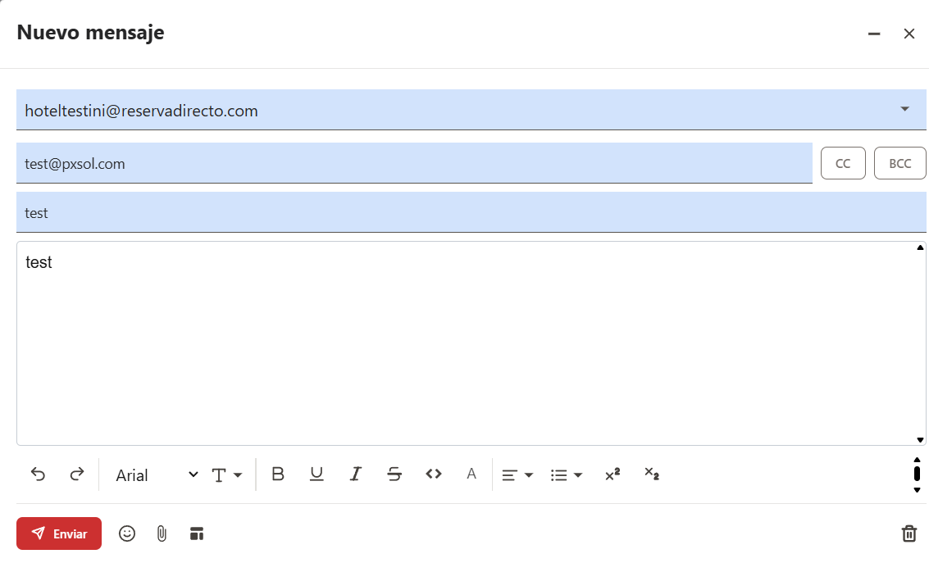Attach a file using the paperclip icon
This screenshot has height=572, width=929.
(x=162, y=533)
